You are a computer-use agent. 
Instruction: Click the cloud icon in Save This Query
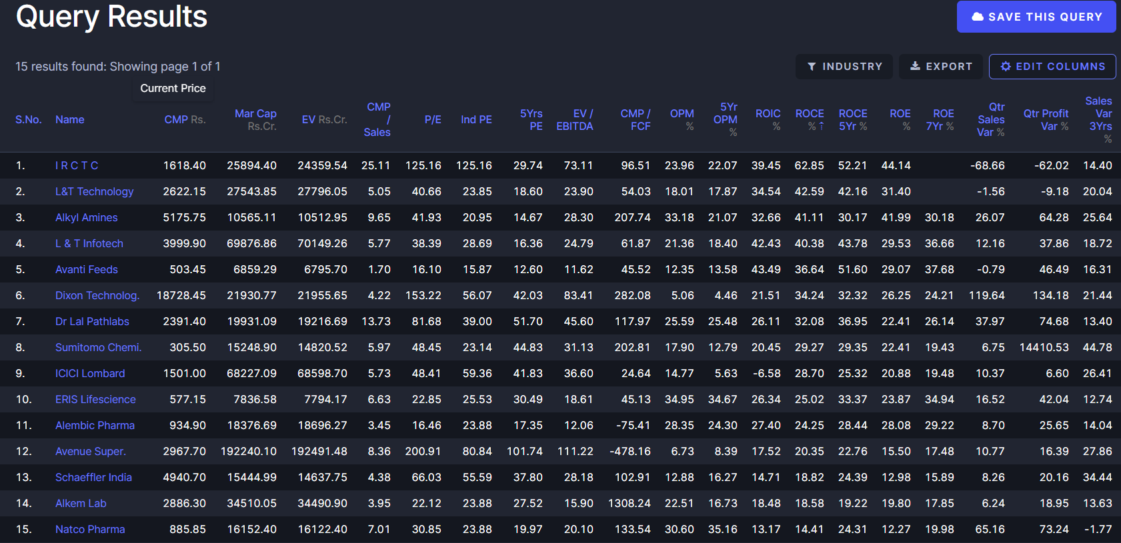tap(978, 17)
